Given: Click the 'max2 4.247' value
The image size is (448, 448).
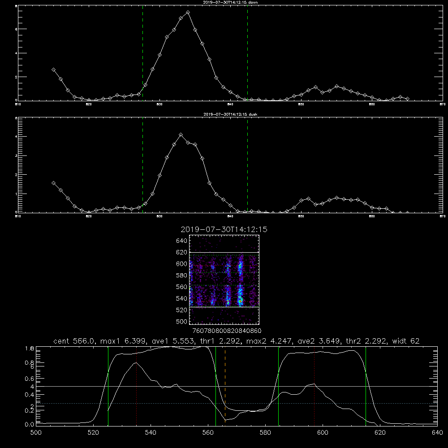Looking at the screenshot, I should (269, 341).
